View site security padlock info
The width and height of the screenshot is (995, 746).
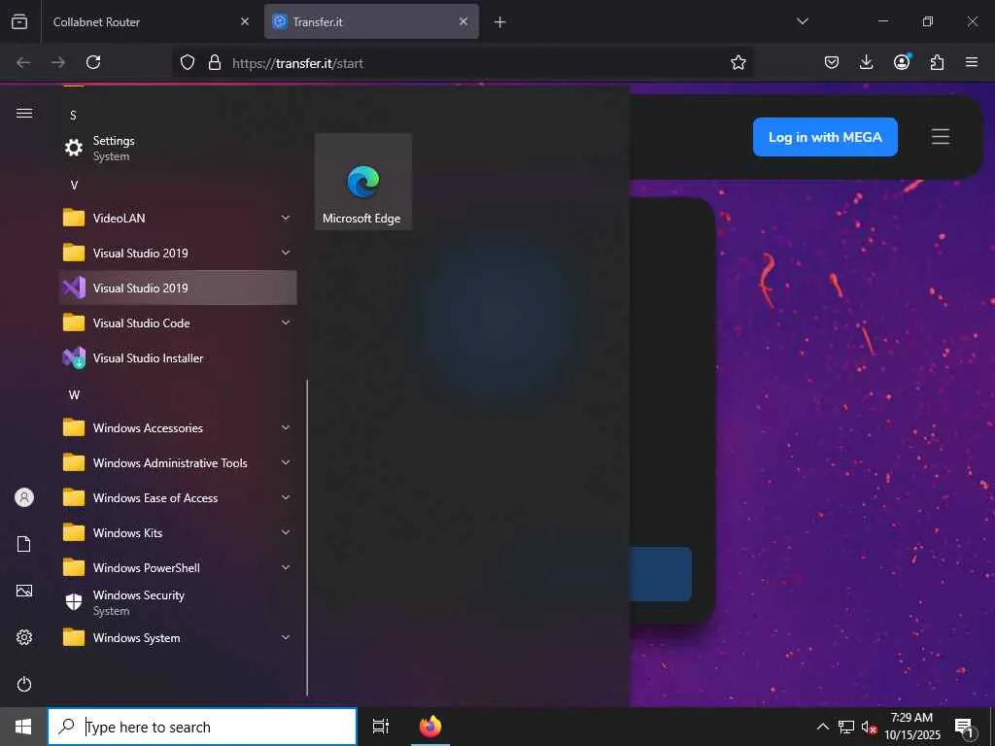(215, 62)
